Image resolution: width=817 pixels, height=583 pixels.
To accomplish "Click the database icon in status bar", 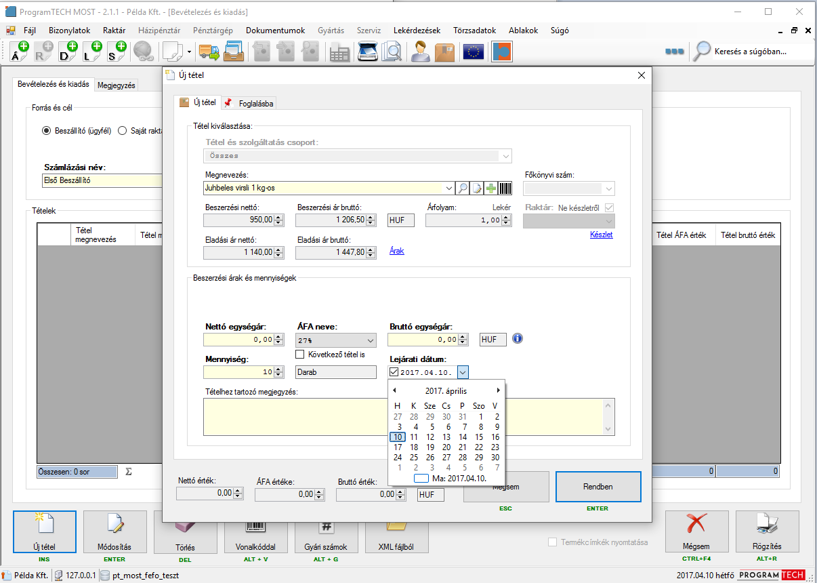I will coord(105,576).
